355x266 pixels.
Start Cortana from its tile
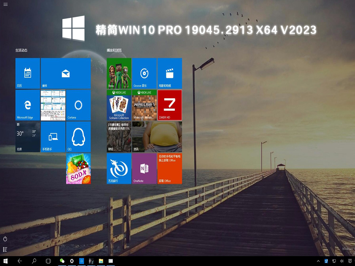78,105
